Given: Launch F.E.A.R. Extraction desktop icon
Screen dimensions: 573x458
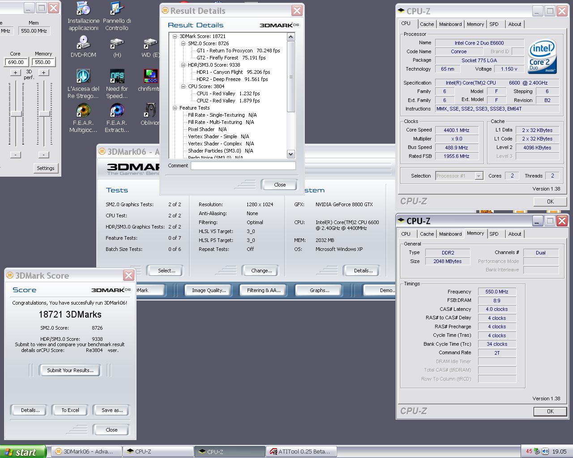Looking at the screenshot, I should tap(117, 118).
